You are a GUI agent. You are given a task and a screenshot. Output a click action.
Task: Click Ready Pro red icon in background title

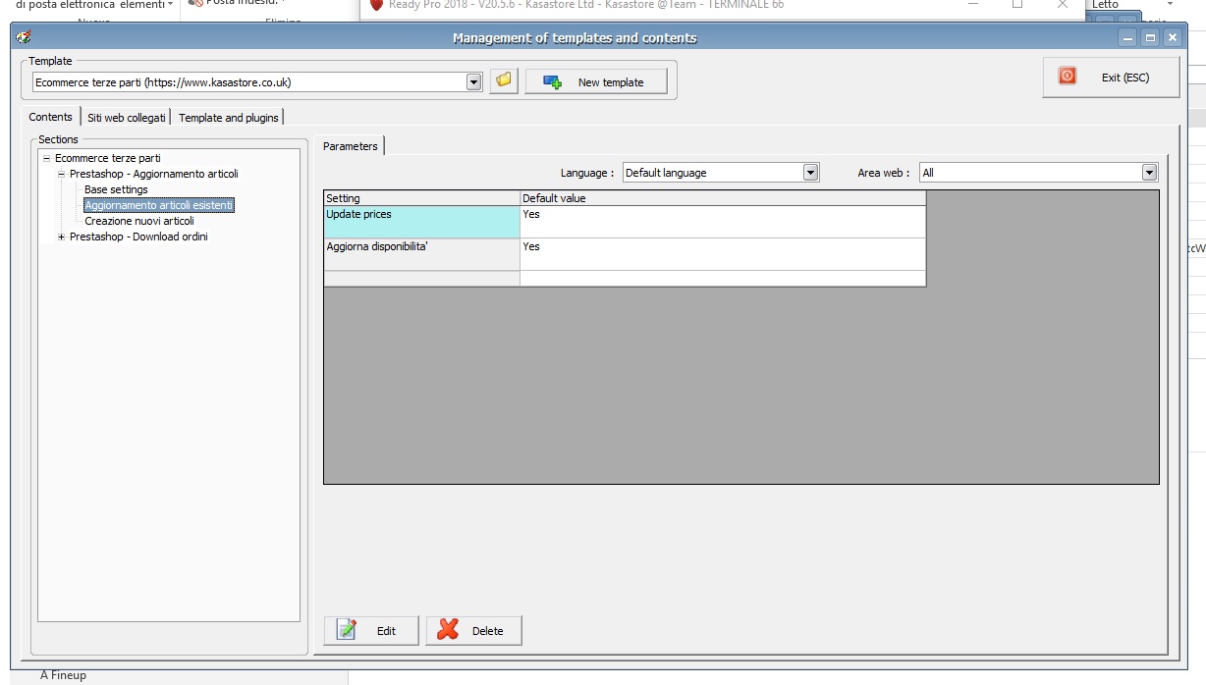click(376, 5)
